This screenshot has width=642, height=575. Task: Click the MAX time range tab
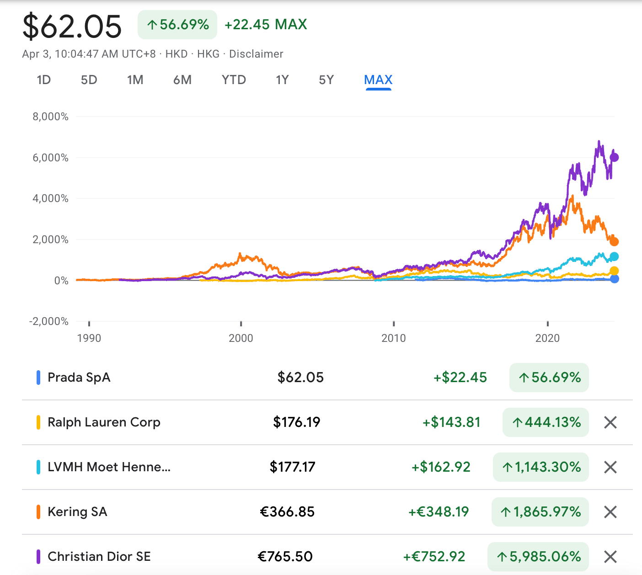pos(378,80)
